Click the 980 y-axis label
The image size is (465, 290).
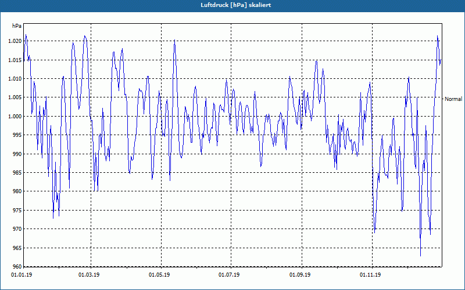17,191
